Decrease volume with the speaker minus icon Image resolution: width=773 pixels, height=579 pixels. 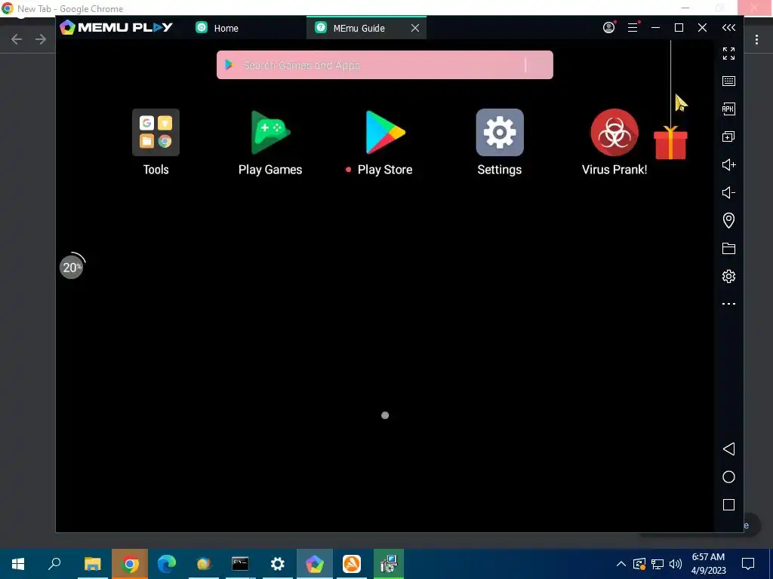728,192
